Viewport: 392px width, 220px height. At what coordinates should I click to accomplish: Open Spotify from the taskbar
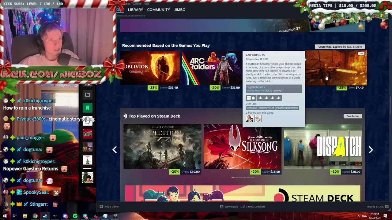(x=75, y=216)
